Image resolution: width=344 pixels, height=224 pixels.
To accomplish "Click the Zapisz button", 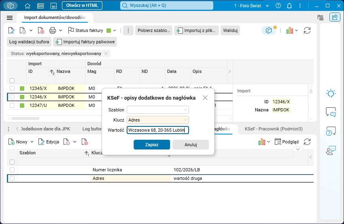I will tap(152, 145).
